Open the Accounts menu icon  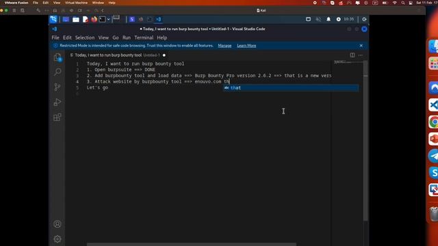pos(57,224)
